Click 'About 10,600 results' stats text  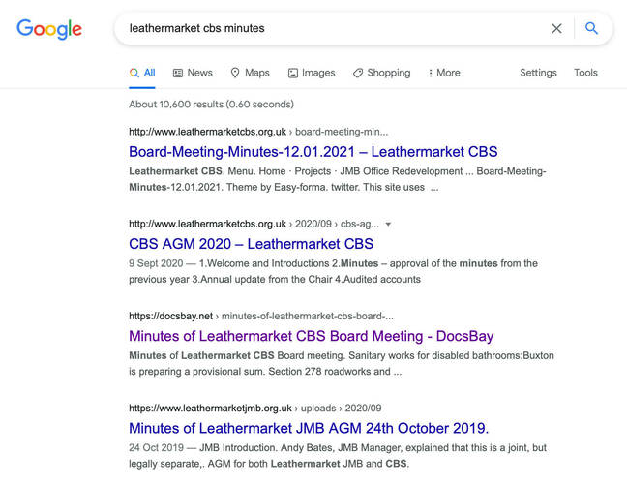tap(211, 104)
